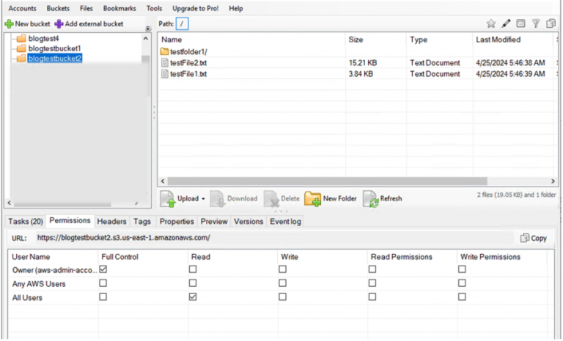Expand the toolbar overflow arrow beside Add external bucket
563x341 pixels.
pos(148,29)
